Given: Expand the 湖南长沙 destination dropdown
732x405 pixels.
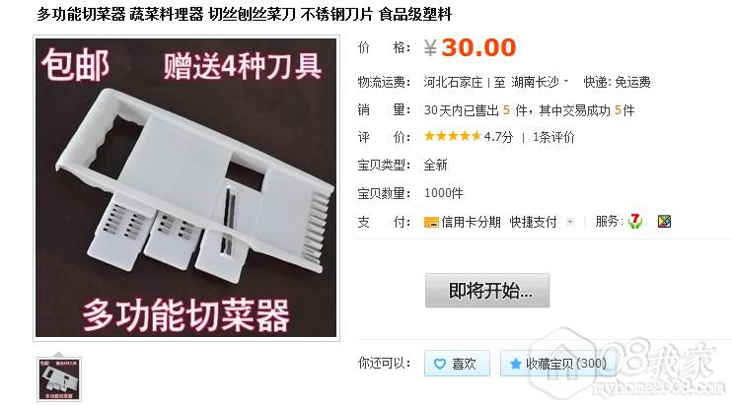Looking at the screenshot, I should coord(566,81).
